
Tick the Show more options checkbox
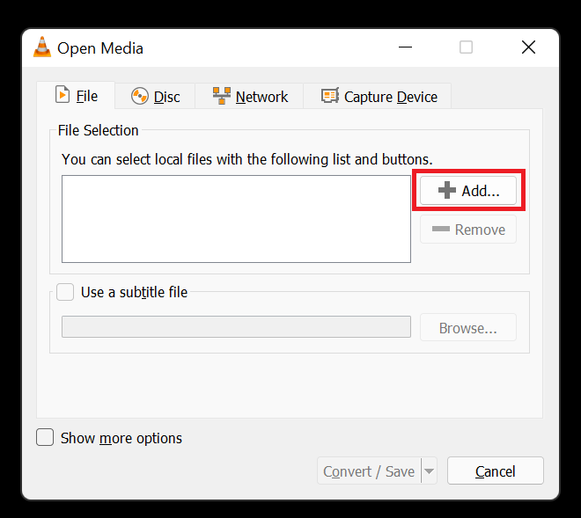pyautogui.click(x=45, y=437)
